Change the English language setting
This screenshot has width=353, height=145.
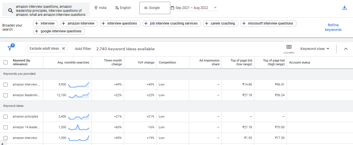tap(123, 8)
